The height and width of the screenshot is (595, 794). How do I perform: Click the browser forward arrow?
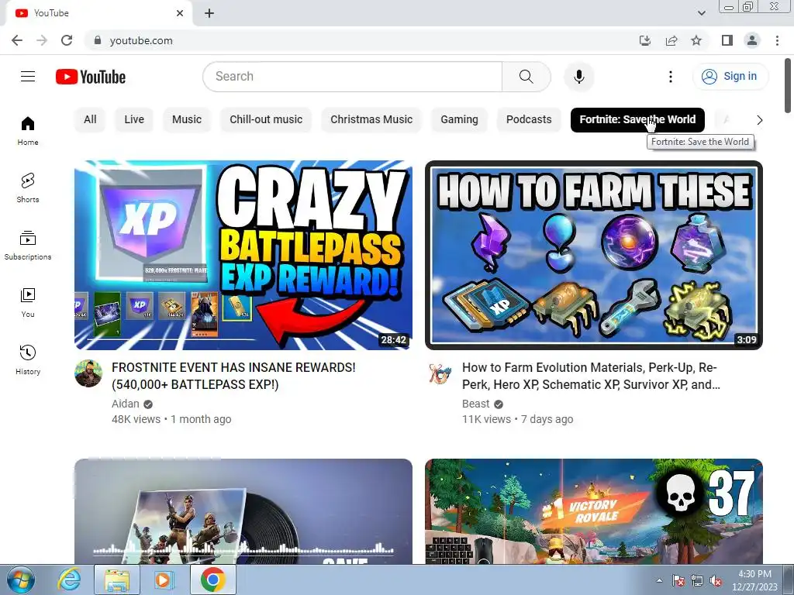click(x=42, y=40)
